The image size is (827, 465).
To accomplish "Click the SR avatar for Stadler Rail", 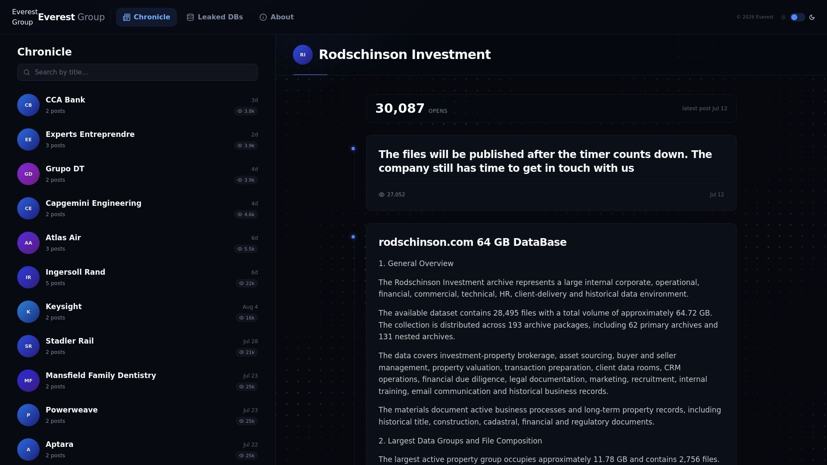I will coord(28,346).
